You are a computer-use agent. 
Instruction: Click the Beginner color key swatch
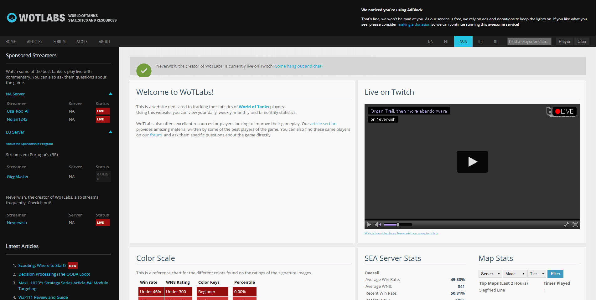(212, 292)
